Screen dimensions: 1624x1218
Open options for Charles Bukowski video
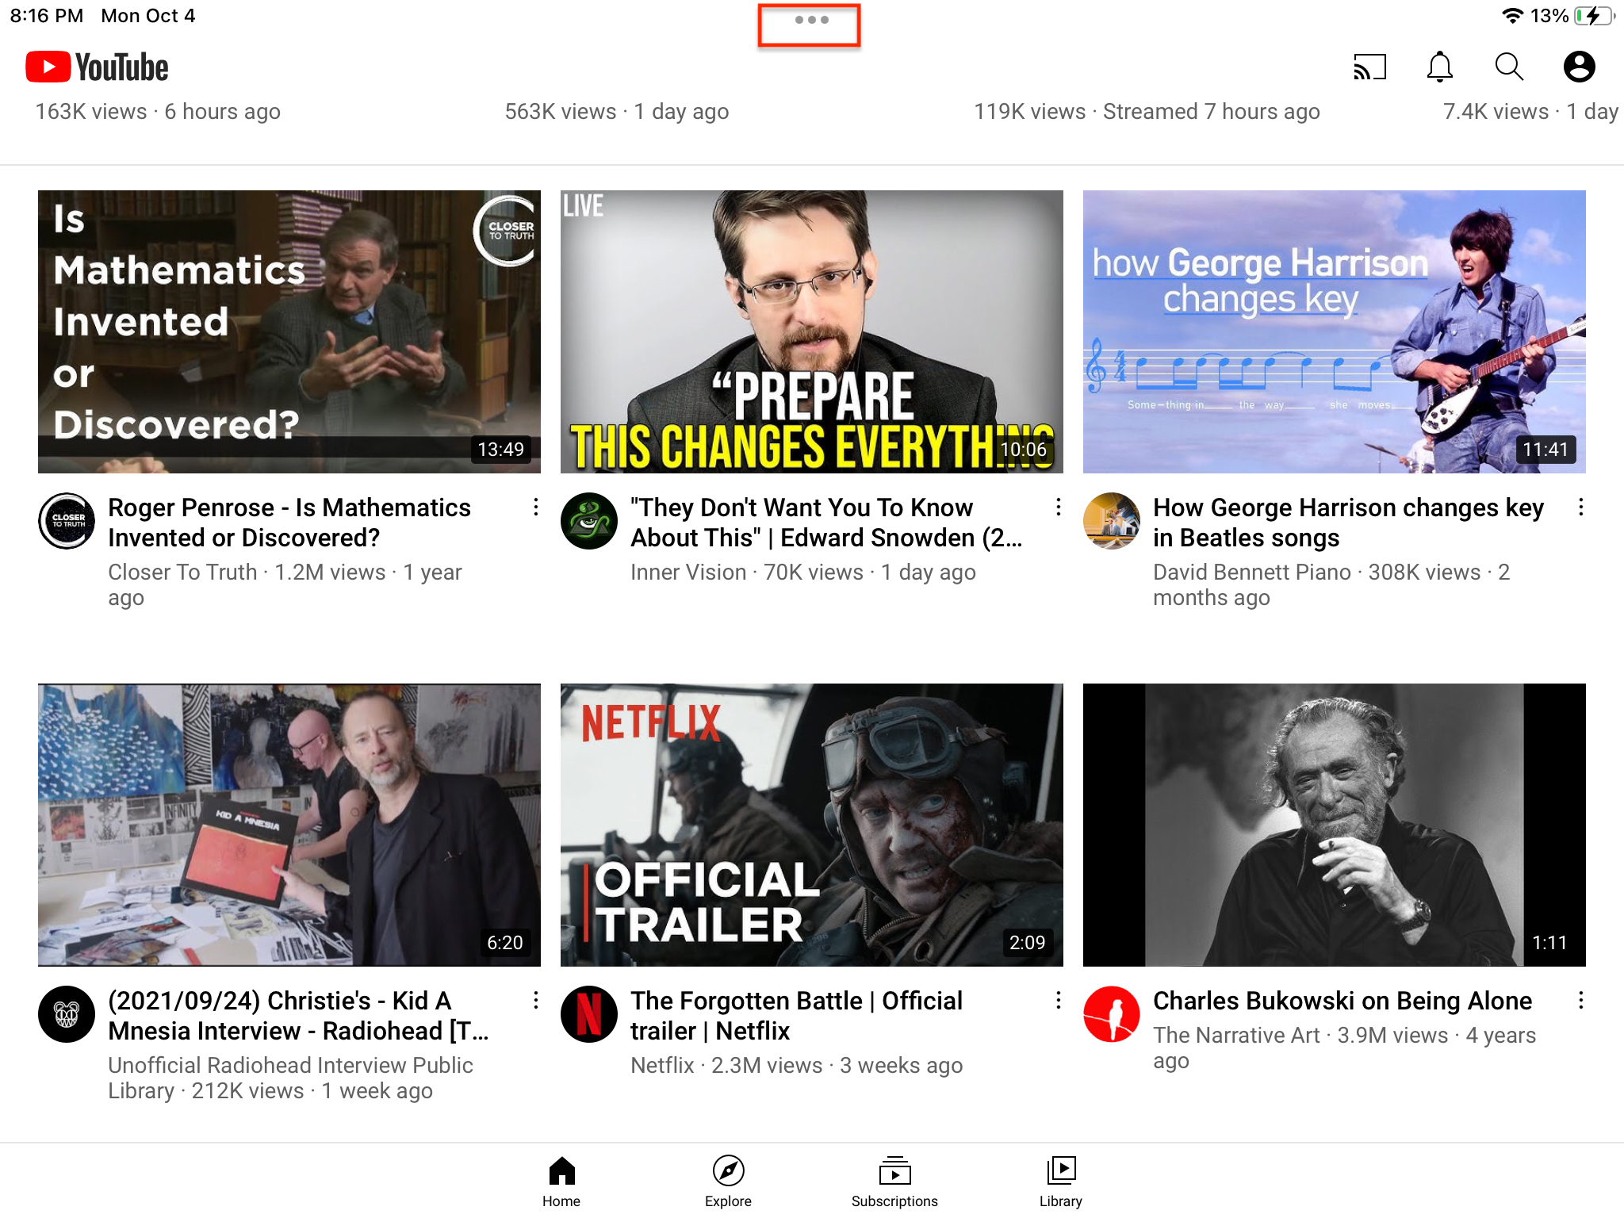click(x=1580, y=1001)
